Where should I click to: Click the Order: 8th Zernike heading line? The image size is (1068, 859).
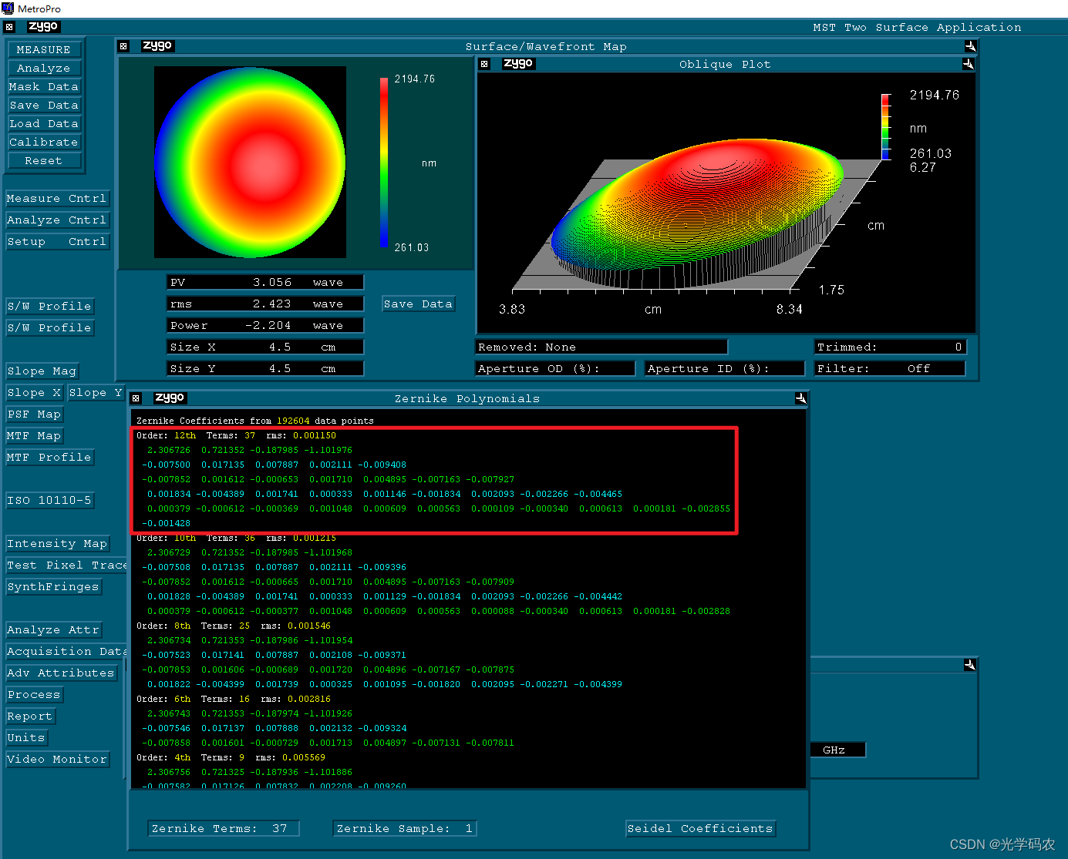(234, 626)
